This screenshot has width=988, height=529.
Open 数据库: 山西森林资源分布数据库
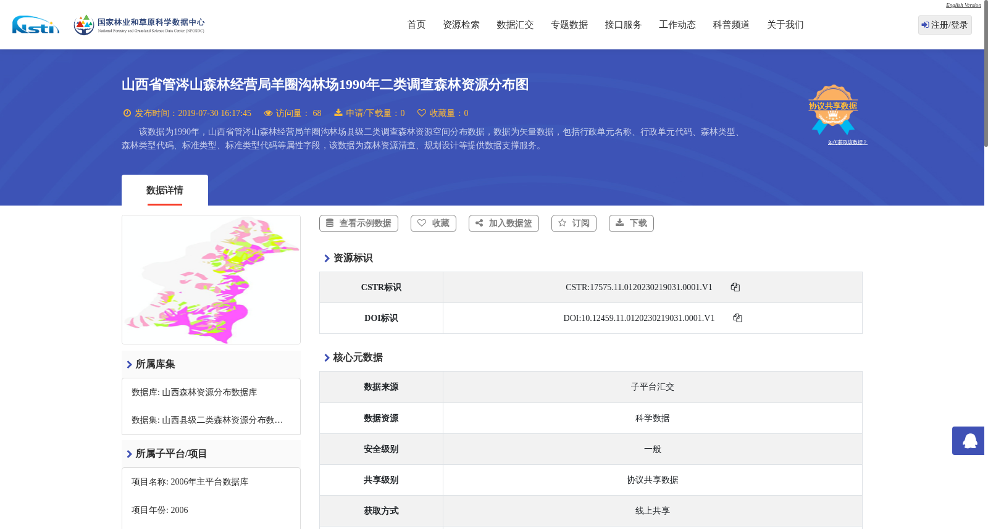coord(195,393)
